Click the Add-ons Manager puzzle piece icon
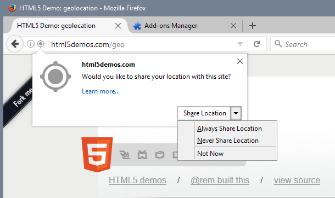335x198 pixels. pyautogui.click(x=137, y=26)
